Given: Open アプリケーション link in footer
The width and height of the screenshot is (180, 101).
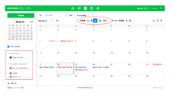Looking at the screenshot, I should tap(158, 88).
